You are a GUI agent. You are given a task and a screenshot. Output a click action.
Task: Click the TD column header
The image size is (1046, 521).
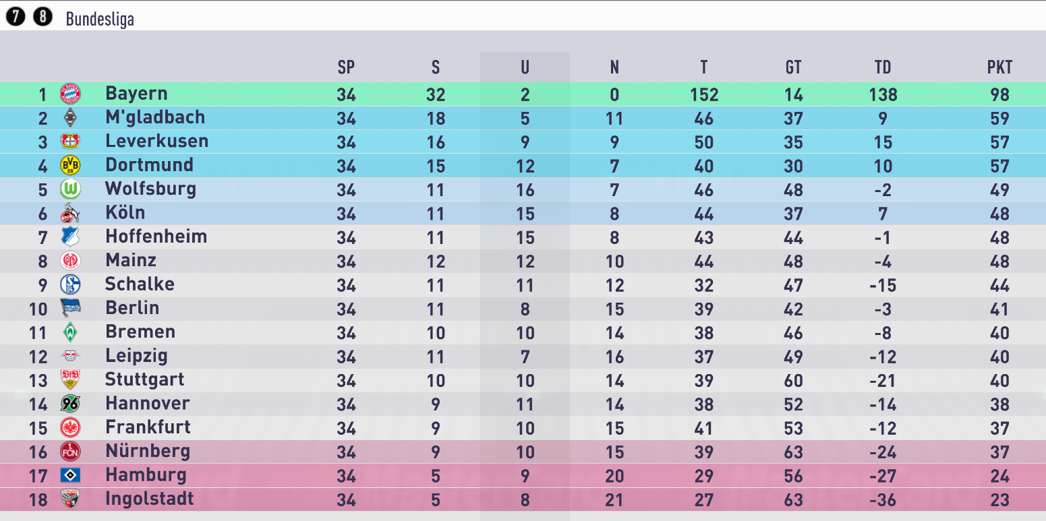[x=883, y=67]
